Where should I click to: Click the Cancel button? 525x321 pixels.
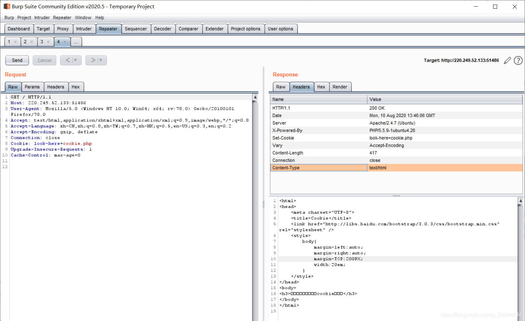pyautogui.click(x=44, y=60)
